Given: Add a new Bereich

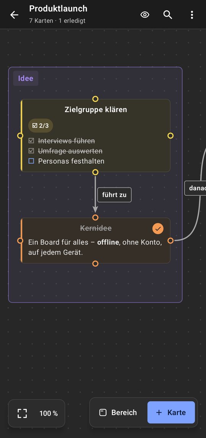Looking at the screenshot, I should 118,413.
